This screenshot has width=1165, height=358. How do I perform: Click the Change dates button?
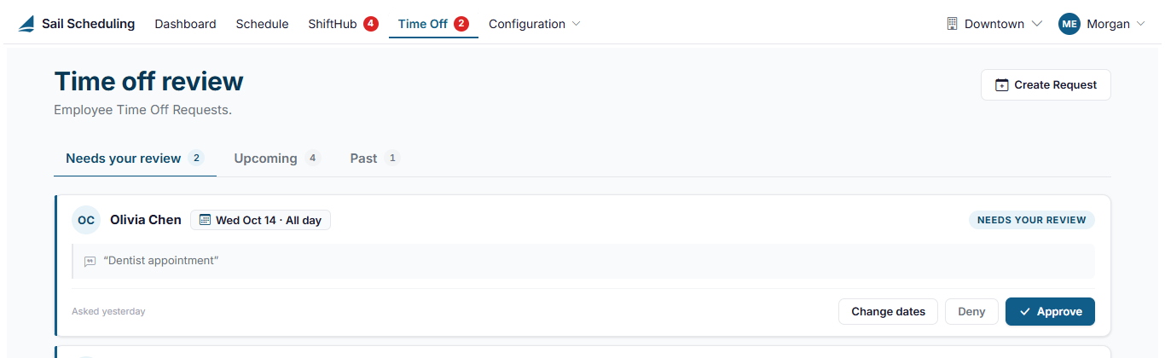888,311
